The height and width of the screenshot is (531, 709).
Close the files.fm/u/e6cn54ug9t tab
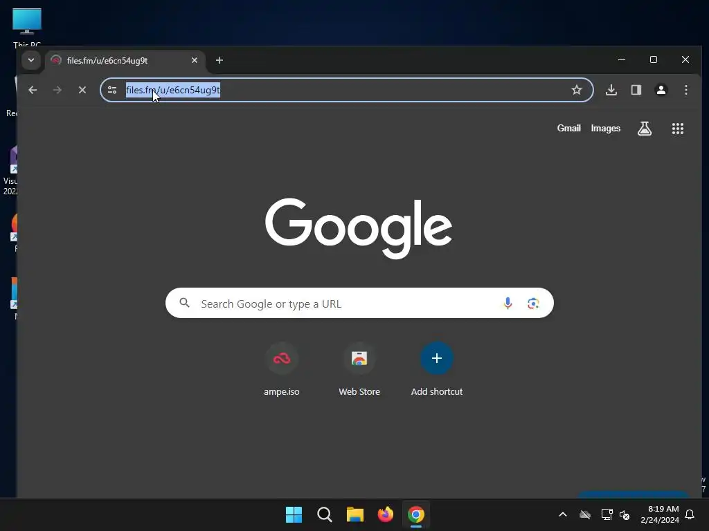[195, 60]
